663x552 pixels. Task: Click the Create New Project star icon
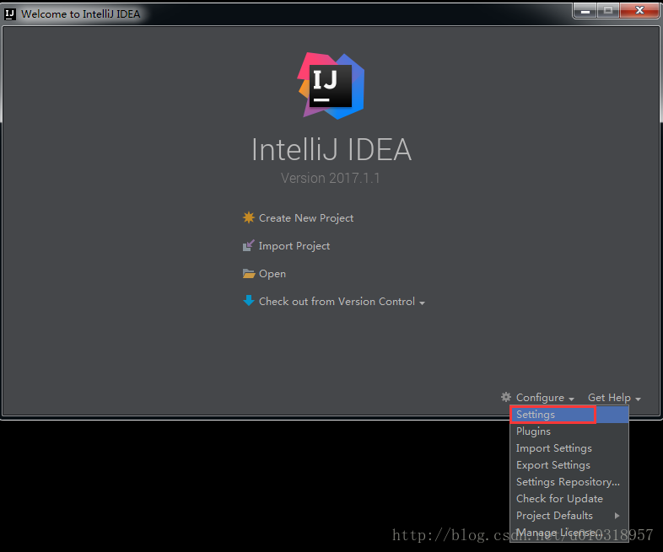[x=249, y=217]
